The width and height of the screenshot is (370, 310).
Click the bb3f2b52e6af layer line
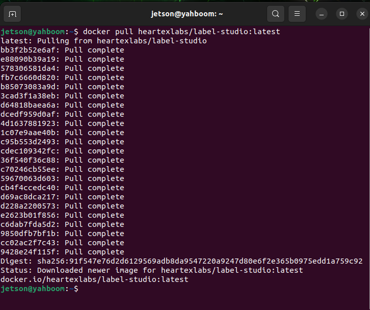pyautogui.click(x=62, y=50)
